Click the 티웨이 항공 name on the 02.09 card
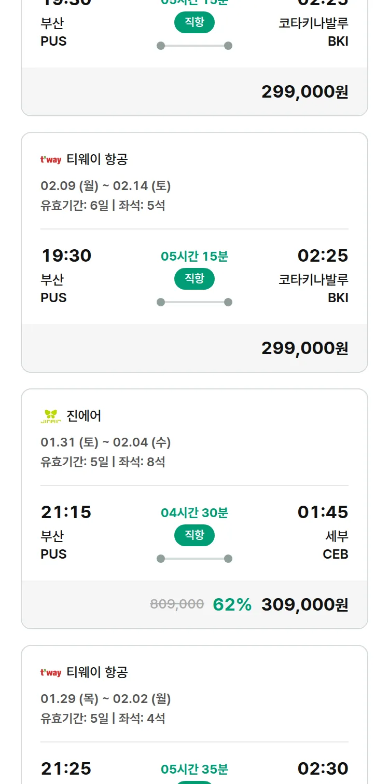 (97, 159)
